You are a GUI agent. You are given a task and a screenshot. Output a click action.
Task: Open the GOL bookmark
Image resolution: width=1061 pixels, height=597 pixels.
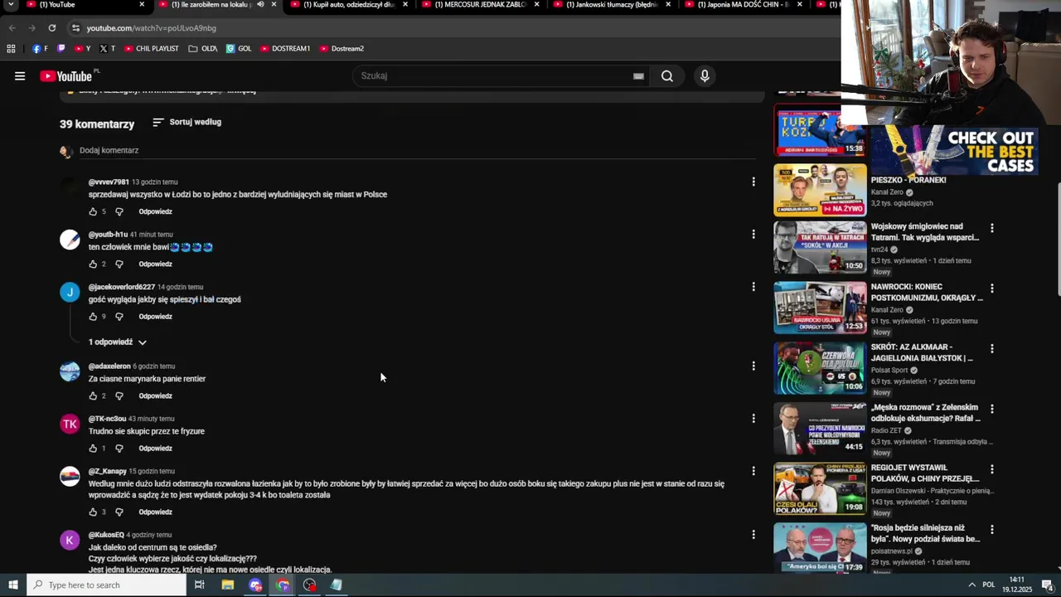click(239, 49)
